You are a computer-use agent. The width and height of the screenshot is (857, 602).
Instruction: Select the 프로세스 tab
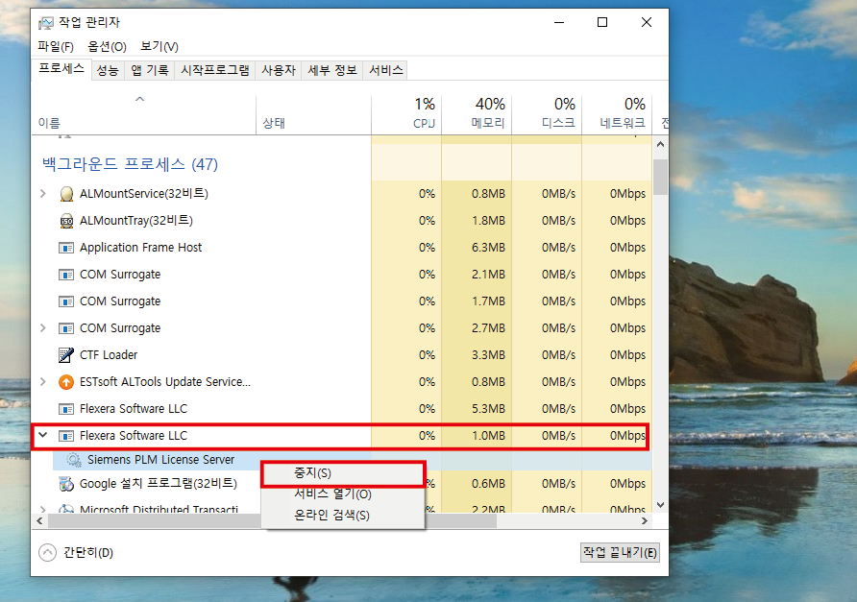click(61, 69)
